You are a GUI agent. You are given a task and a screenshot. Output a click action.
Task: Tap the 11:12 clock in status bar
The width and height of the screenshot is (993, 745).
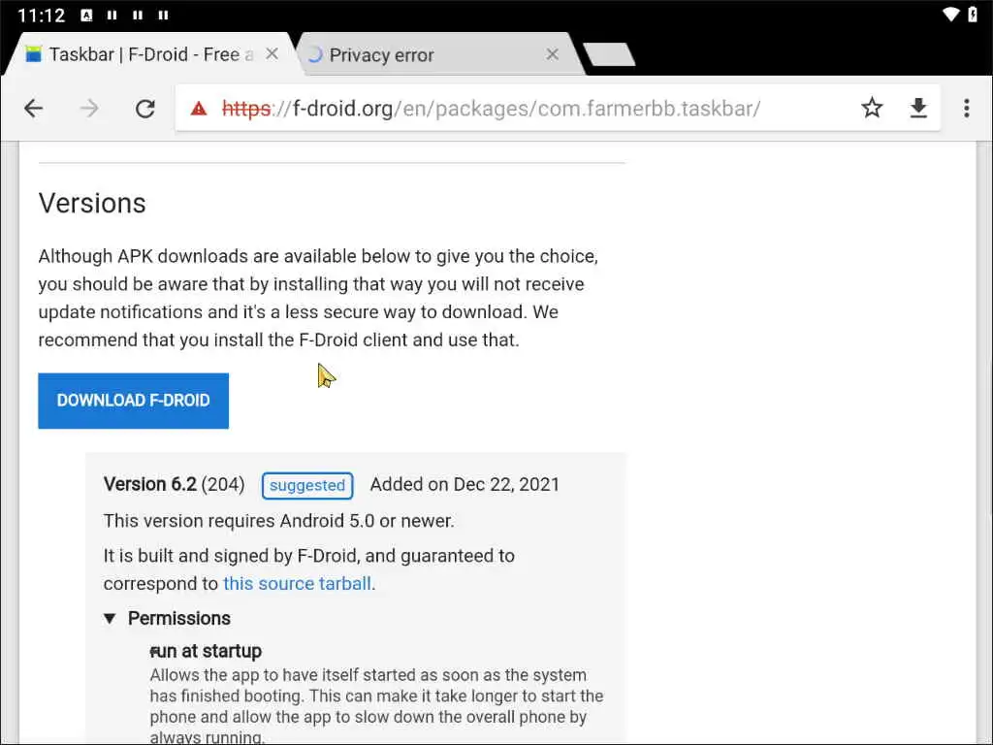(x=41, y=15)
